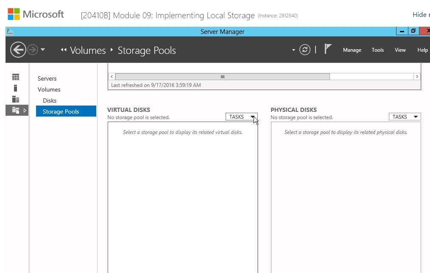Click the Local Server sidebar icon

16,88
